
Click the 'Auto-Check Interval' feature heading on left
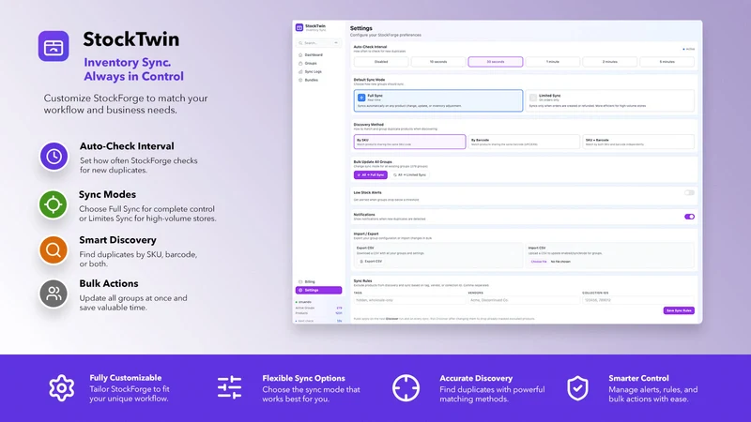(127, 146)
